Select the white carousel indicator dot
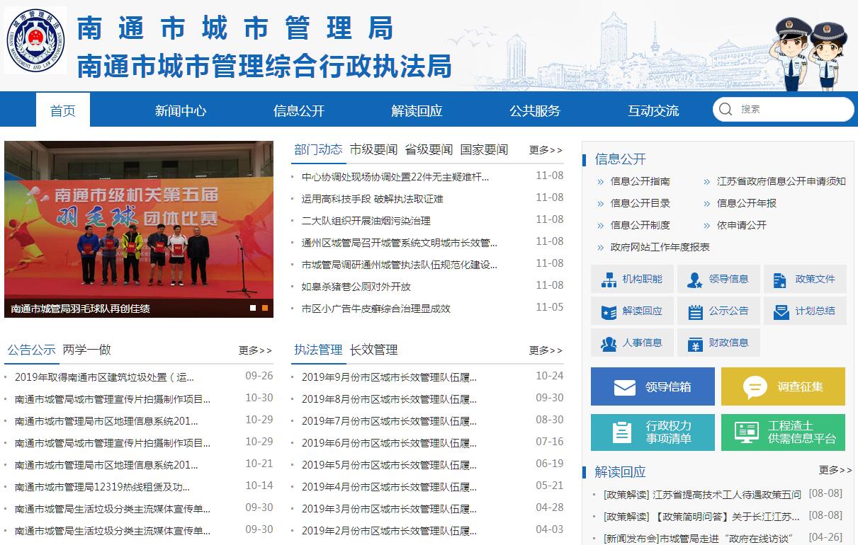Screen dimensions: 858x545 [253, 308]
